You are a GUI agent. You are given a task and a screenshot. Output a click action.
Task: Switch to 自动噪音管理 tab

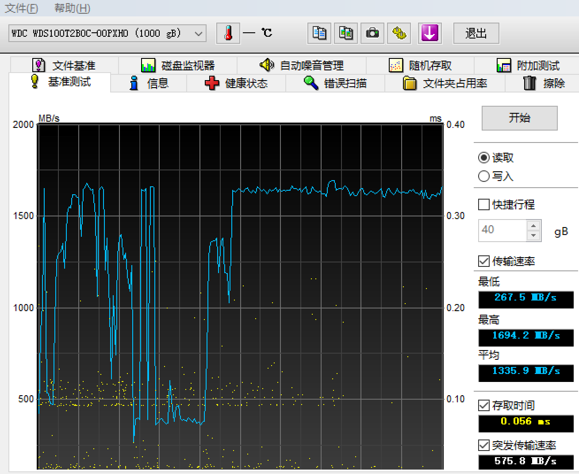[302, 66]
